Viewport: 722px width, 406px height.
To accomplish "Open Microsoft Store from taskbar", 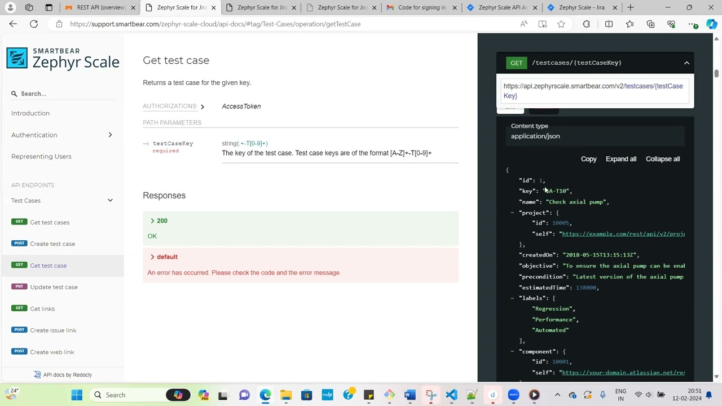I will point(306,395).
